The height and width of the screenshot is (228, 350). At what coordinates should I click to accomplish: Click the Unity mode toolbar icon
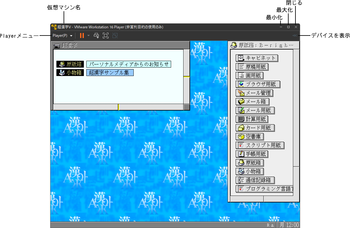(x=115, y=36)
